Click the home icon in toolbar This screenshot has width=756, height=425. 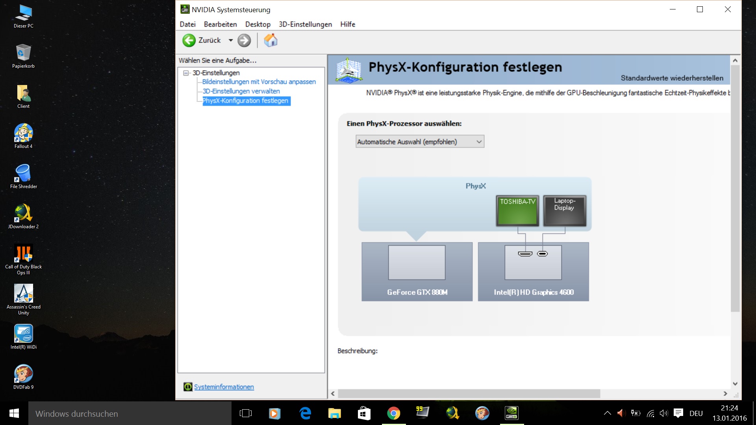tap(271, 40)
